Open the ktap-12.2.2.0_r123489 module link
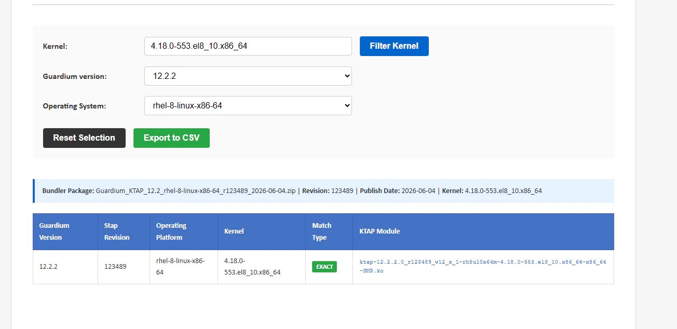 pyautogui.click(x=483, y=266)
